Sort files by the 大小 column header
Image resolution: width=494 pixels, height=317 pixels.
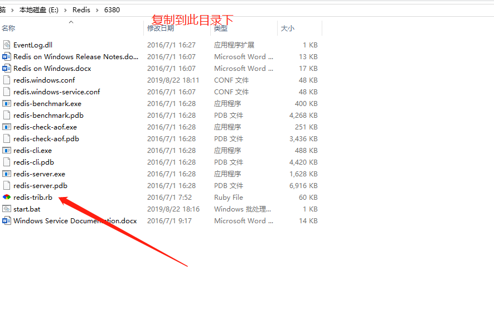coord(287,28)
